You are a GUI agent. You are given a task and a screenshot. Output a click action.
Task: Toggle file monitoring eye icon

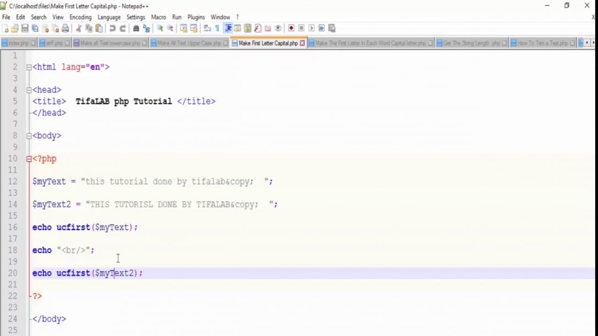point(278,28)
